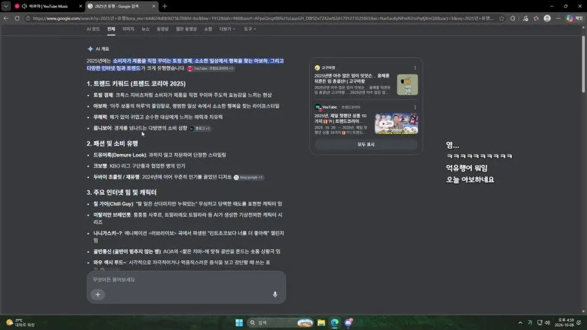587x330 pixels.
Task: Open the YouTube 트렌드코리아 source chip
Action: point(211,68)
